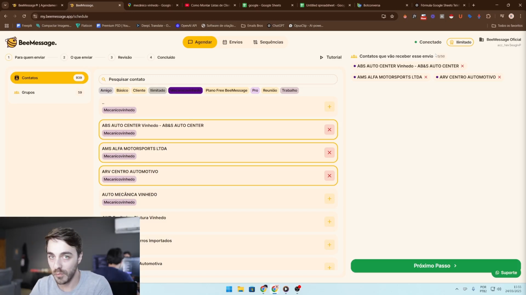Open the Sequências tab
Image resolution: width=526 pixels, height=295 pixels.
point(268,42)
